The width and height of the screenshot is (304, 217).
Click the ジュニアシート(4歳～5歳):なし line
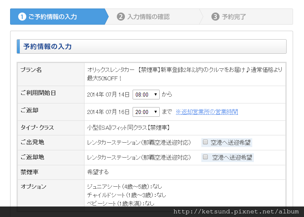click(125, 186)
